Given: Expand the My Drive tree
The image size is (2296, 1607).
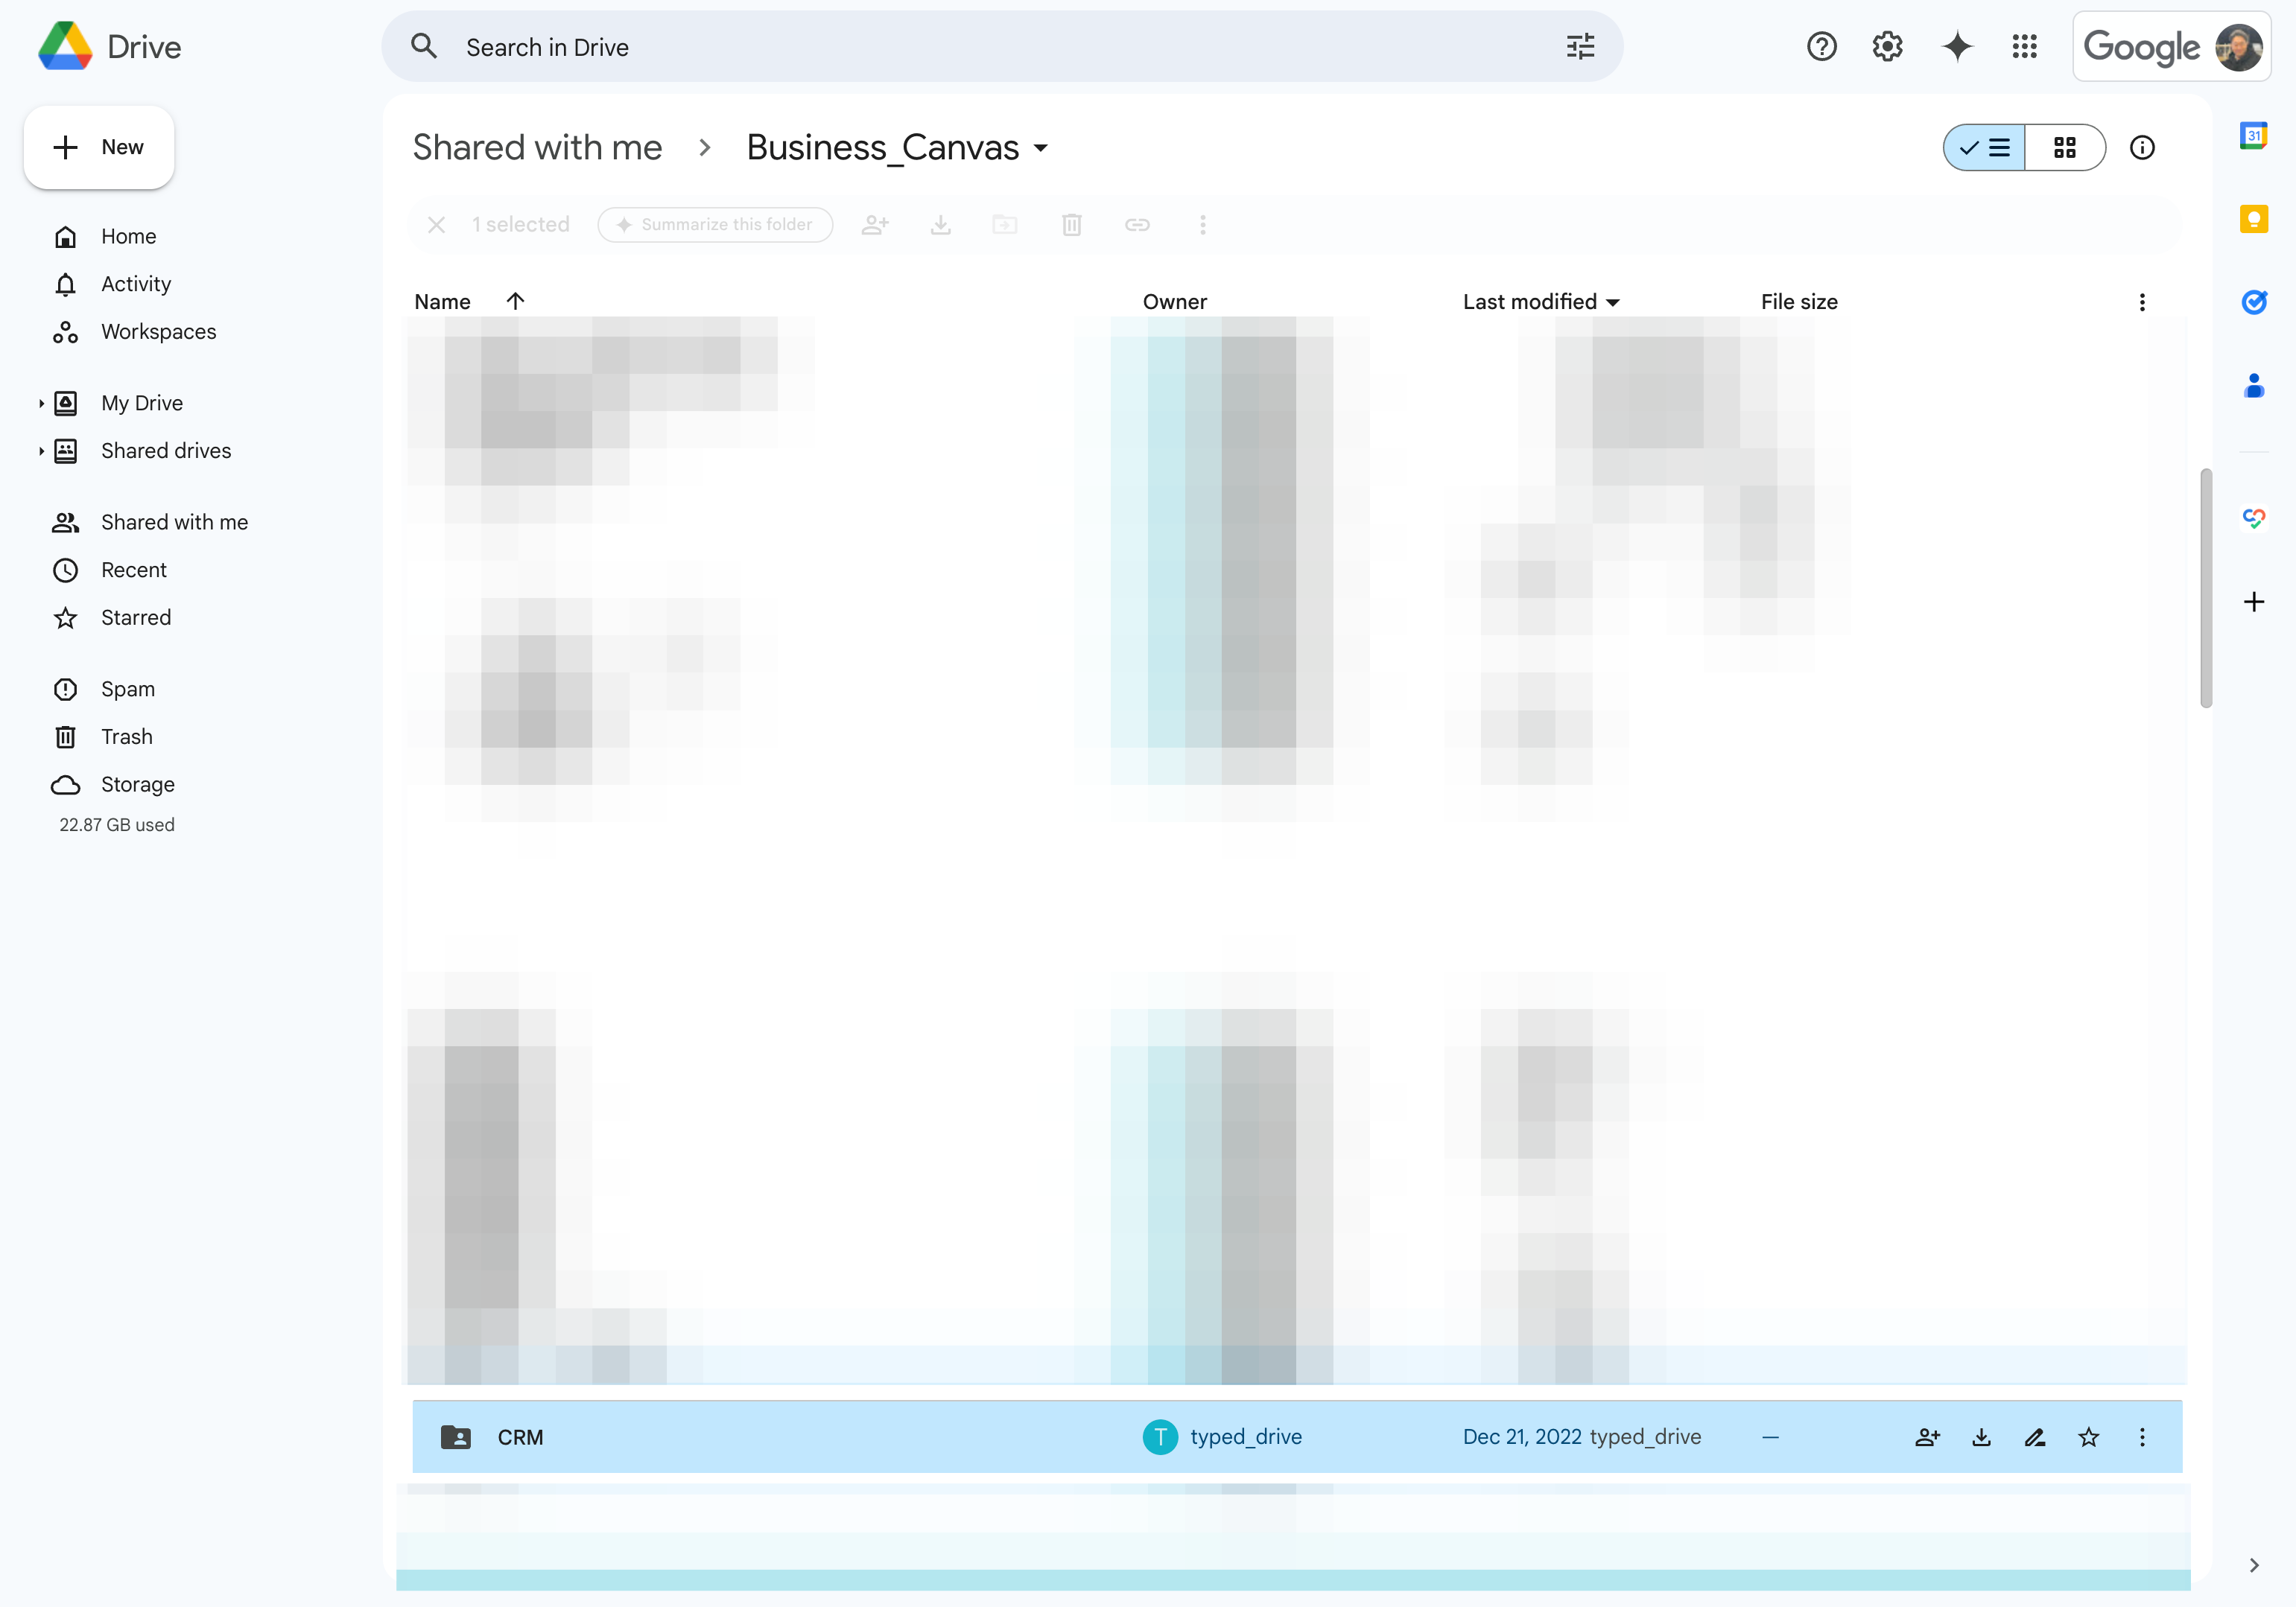Looking at the screenshot, I should point(41,404).
